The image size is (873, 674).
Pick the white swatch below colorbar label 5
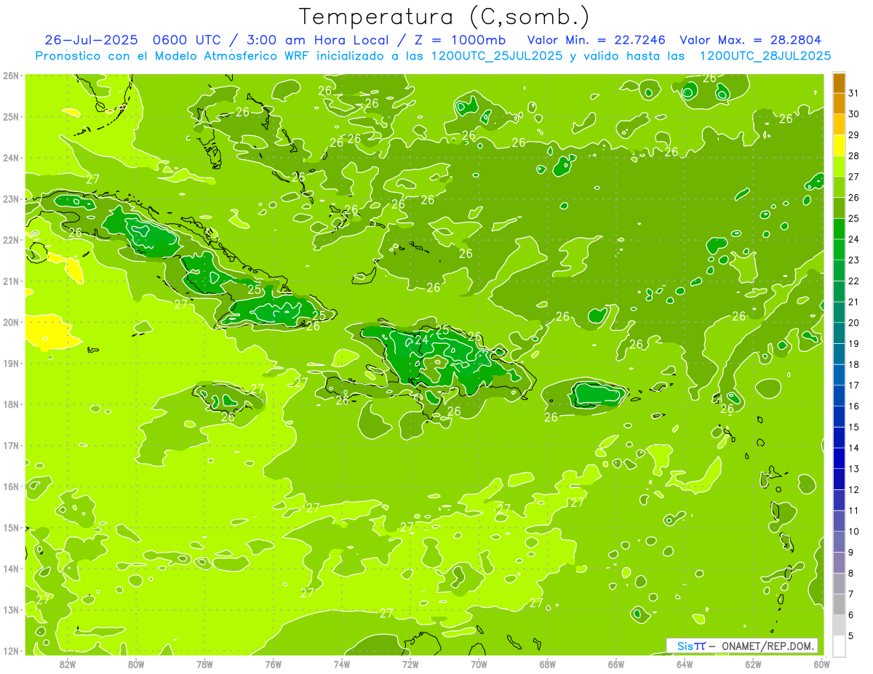point(839,646)
